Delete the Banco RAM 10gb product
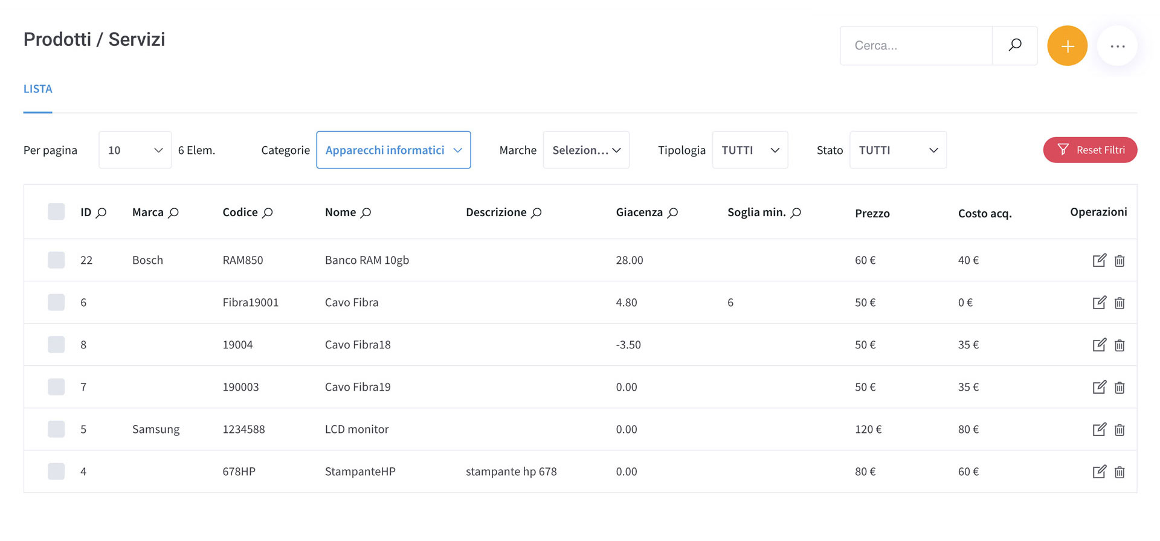Screen dimensions: 1160x541 1120,261
